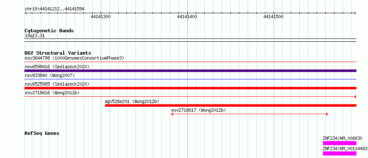Click the thin blue nsv833840 variant line

point(190,79)
